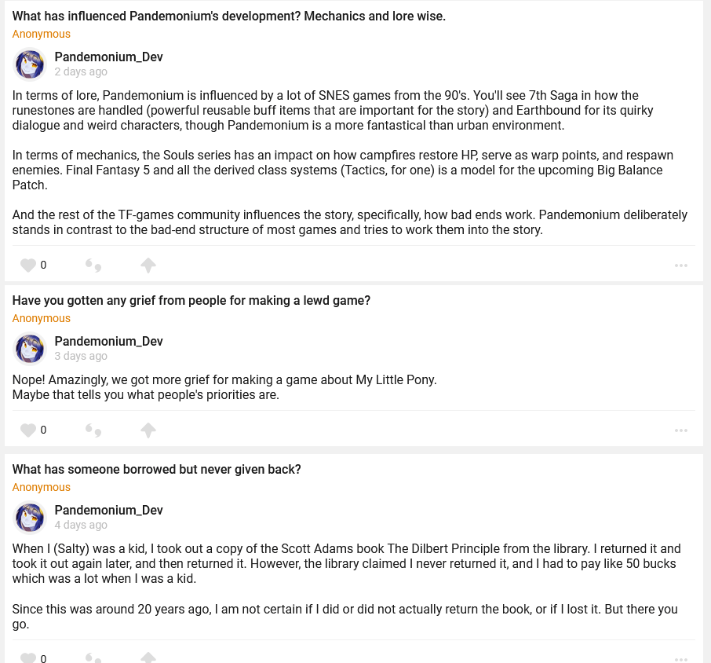Like the Dilbert library book answer
This screenshot has height=663, width=711.
(x=28, y=658)
